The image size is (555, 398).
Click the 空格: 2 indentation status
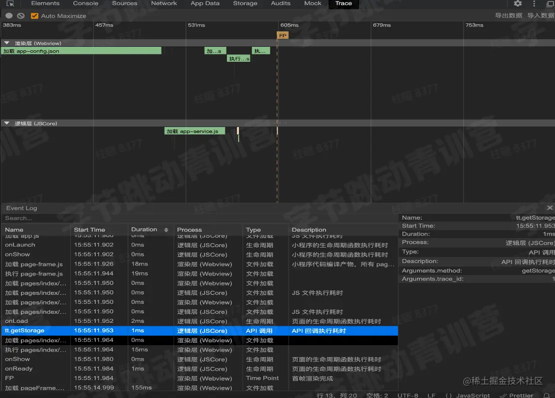tap(377, 395)
